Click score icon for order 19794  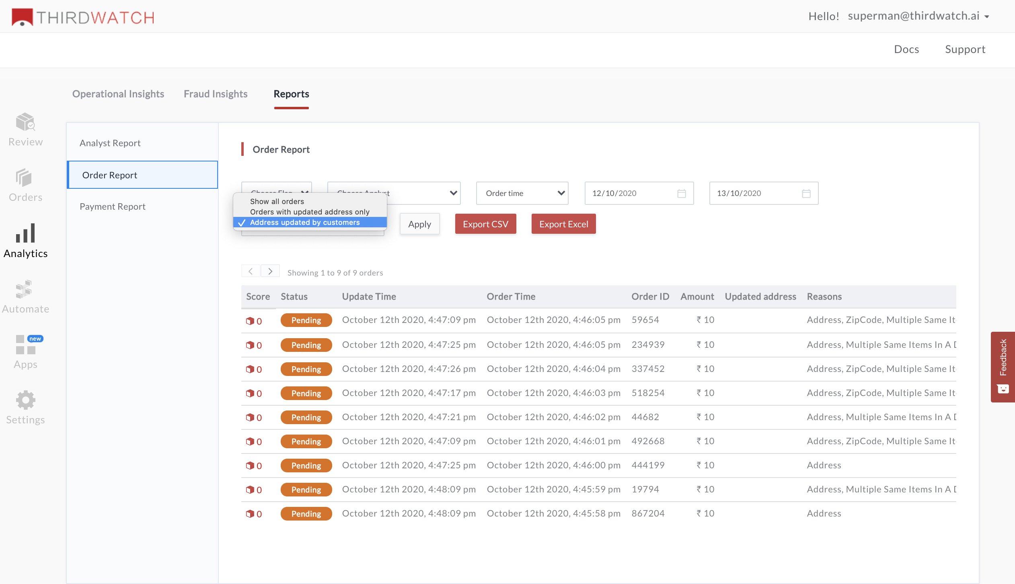[250, 490]
